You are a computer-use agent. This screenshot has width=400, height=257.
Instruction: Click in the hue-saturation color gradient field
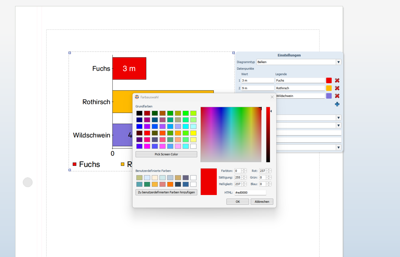231,134
